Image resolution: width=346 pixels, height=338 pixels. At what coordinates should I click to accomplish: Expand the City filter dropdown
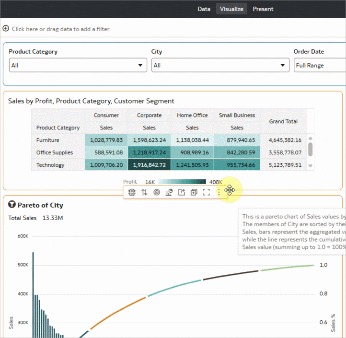220,65
